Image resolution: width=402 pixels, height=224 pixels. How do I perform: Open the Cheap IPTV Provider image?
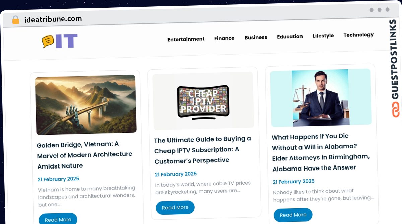(203, 101)
